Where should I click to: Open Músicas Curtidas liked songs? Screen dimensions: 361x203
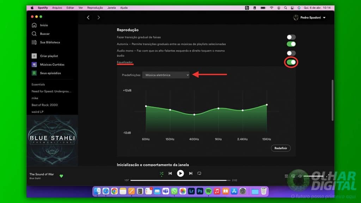tap(48, 65)
